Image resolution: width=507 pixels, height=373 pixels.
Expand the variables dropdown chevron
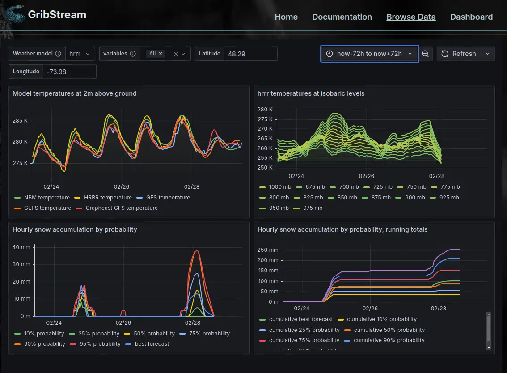tap(183, 54)
